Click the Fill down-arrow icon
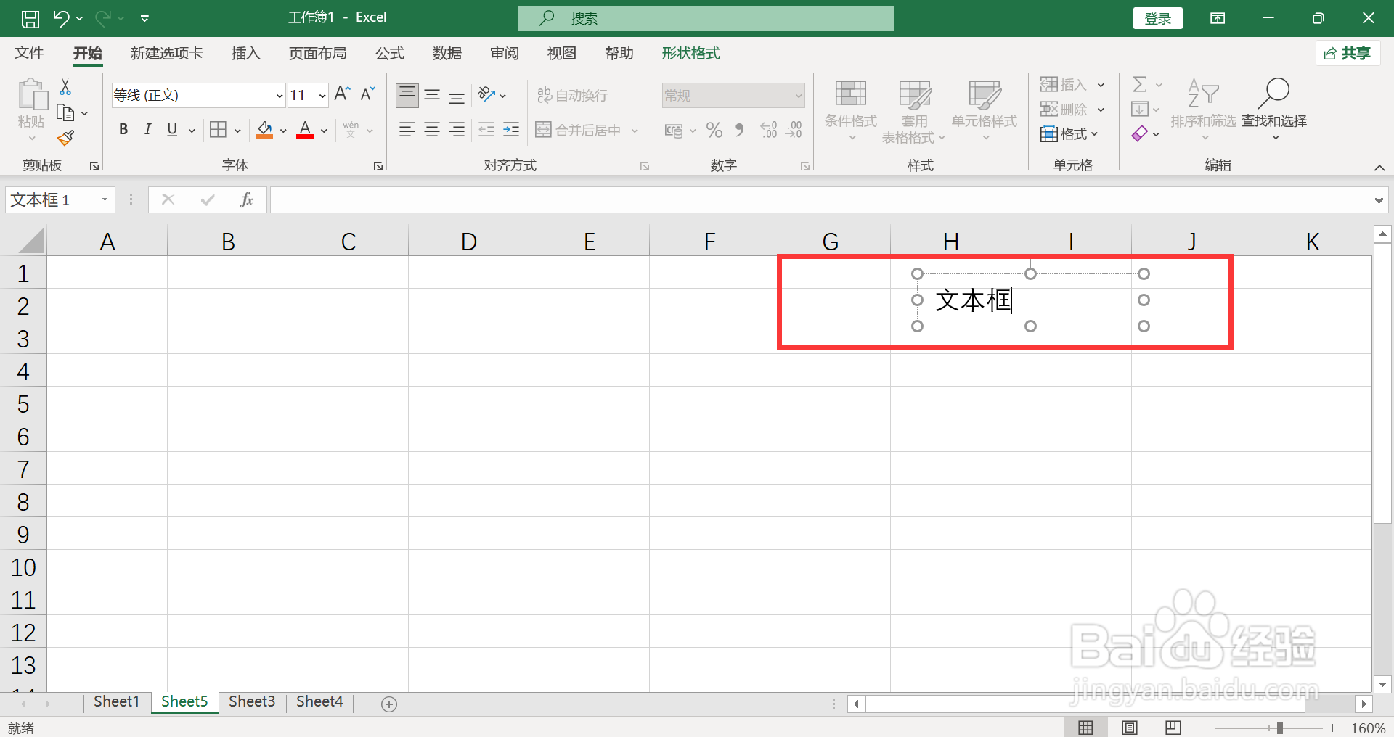The image size is (1394, 737). point(1140,110)
